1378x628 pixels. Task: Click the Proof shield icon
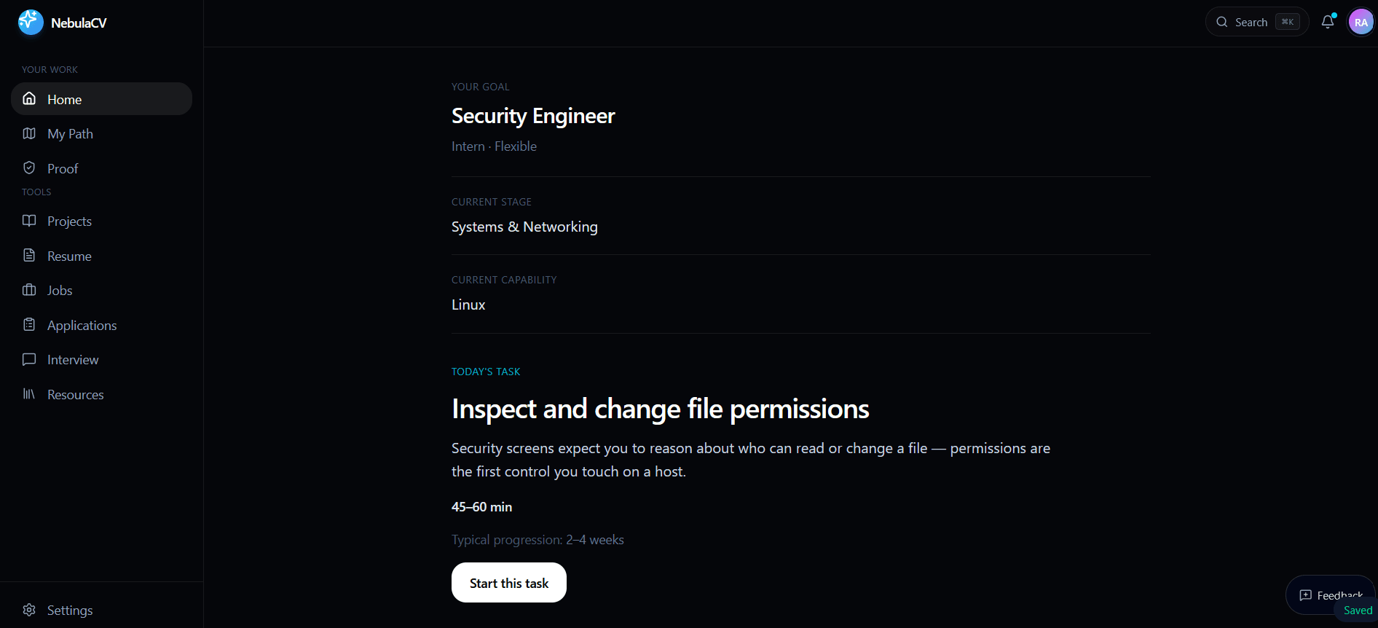pyautogui.click(x=29, y=168)
